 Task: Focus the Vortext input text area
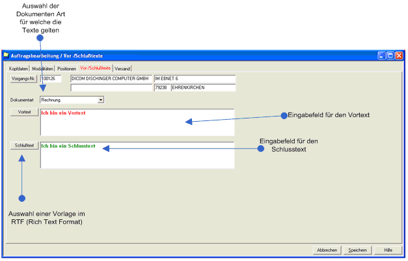coord(137,122)
